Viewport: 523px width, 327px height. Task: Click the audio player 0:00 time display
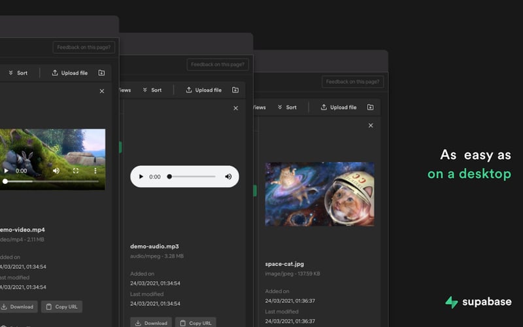coord(155,177)
